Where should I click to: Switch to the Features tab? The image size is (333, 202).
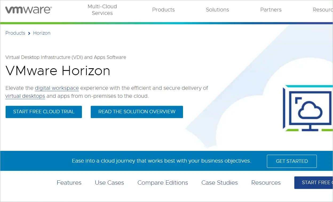click(x=69, y=183)
